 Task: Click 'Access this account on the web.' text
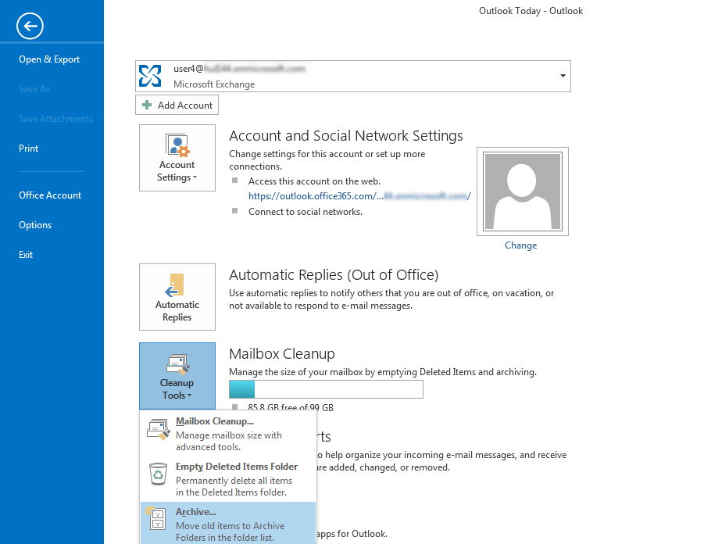click(314, 181)
